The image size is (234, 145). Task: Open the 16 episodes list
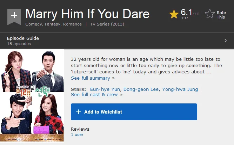19,44
